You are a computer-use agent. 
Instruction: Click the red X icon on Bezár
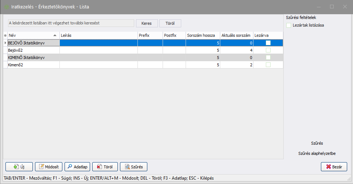[328, 167]
